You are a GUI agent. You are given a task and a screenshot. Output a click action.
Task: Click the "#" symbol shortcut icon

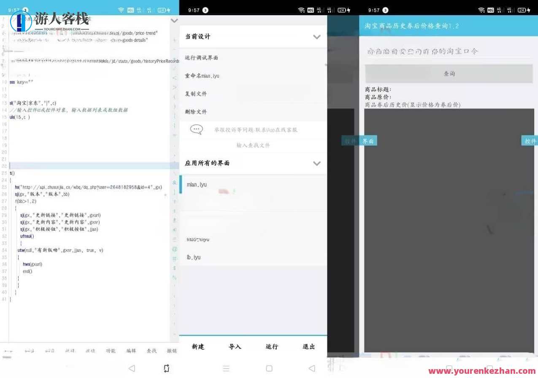pyautogui.click(x=175, y=257)
